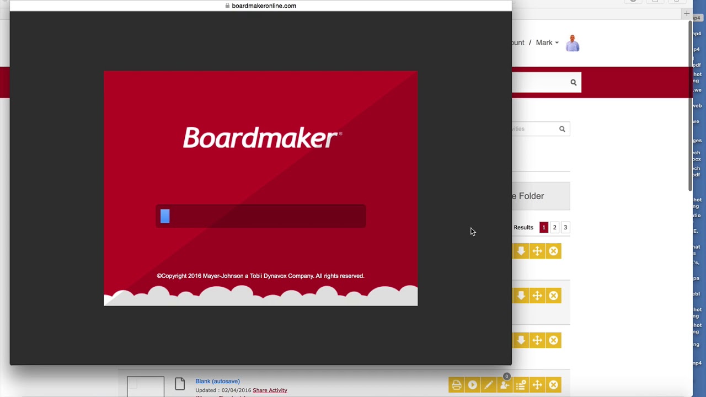Delete the Blank (autosave) activity

click(553, 385)
